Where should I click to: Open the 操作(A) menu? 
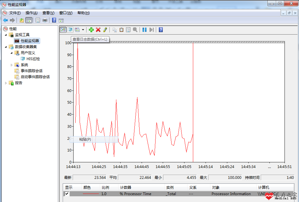31,13
